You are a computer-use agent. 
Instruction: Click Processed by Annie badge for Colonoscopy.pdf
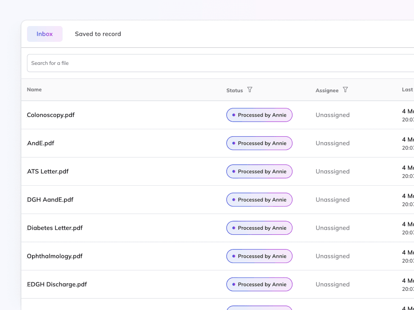[x=259, y=115]
